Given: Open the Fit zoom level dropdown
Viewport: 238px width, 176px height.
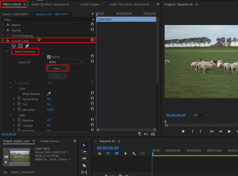Looking at the screenshot, I should [x=200, y=115].
